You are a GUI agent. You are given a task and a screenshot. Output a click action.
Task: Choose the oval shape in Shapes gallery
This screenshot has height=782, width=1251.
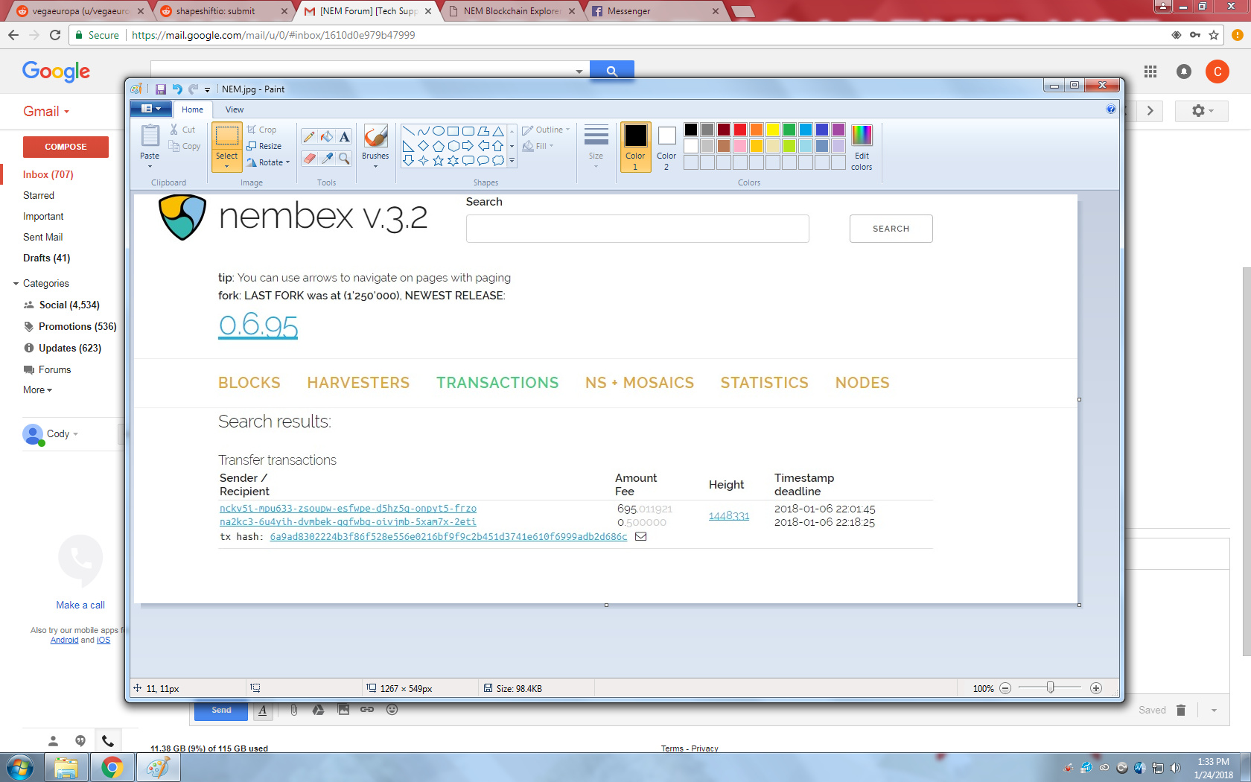click(438, 131)
